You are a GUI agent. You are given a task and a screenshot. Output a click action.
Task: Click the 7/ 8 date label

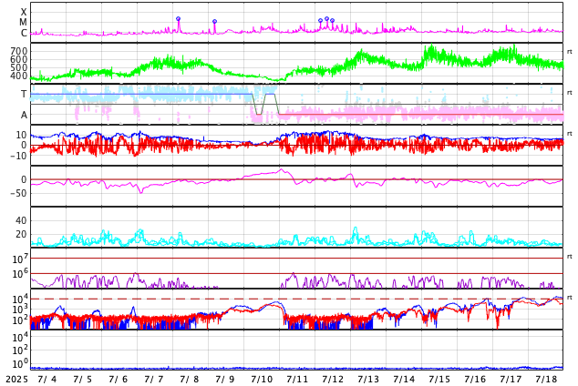point(190,380)
